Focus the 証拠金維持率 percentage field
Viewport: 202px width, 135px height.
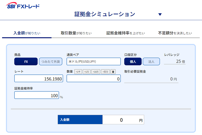coord(37,95)
